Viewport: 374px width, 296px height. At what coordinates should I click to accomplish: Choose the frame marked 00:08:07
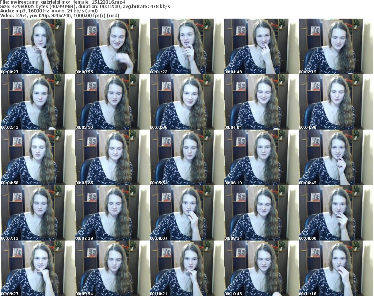click(187, 213)
